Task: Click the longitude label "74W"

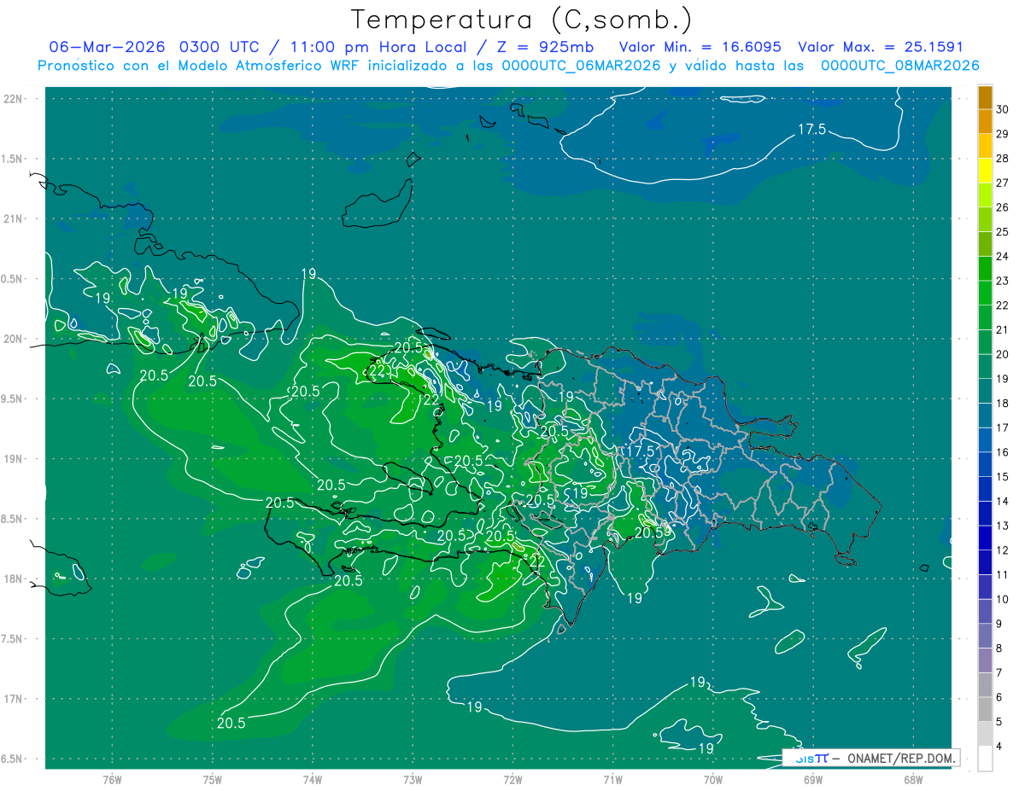Action: pyautogui.click(x=312, y=780)
